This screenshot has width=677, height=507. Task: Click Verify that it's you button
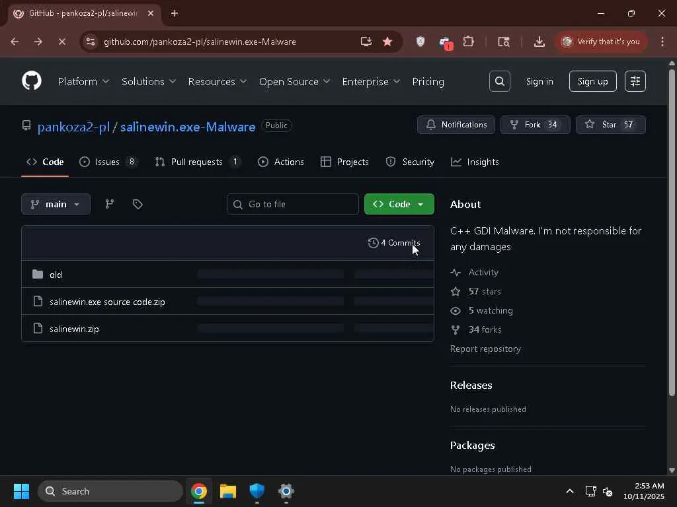[x=600, y=42]
